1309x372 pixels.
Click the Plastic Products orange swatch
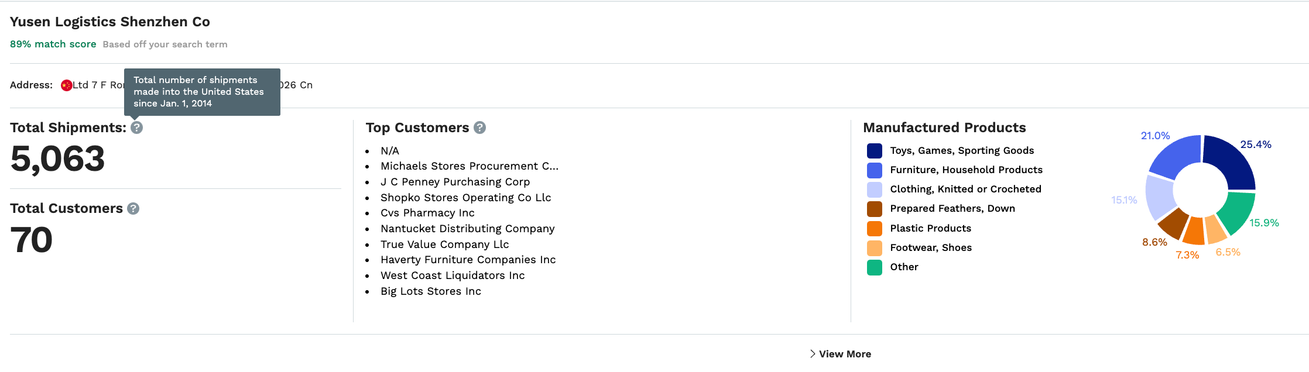pos(875,228)
